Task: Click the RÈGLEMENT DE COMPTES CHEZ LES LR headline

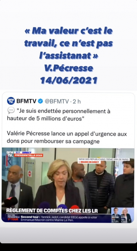Action: tap(52, 211)
